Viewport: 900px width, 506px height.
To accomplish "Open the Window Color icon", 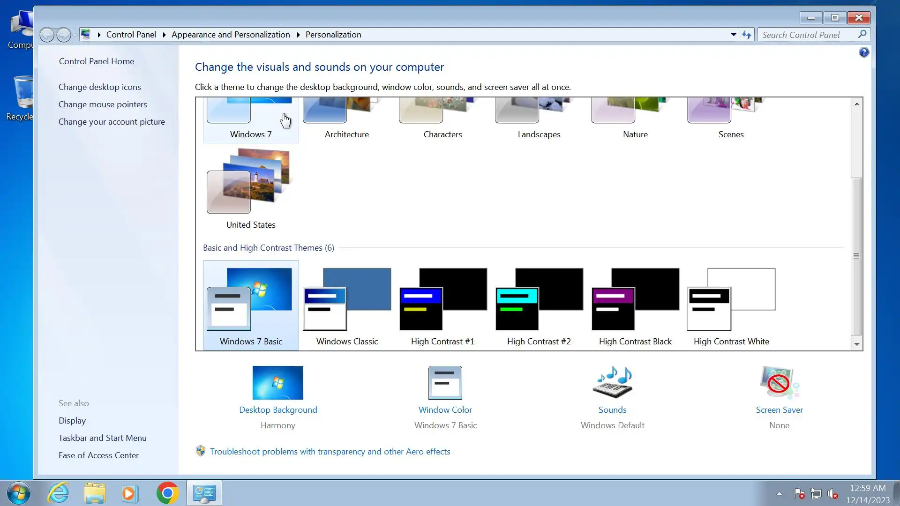I will (x=445, y=383).
